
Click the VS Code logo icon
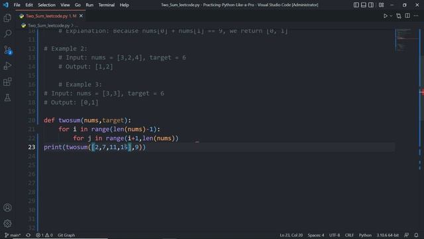click(6, 5)
